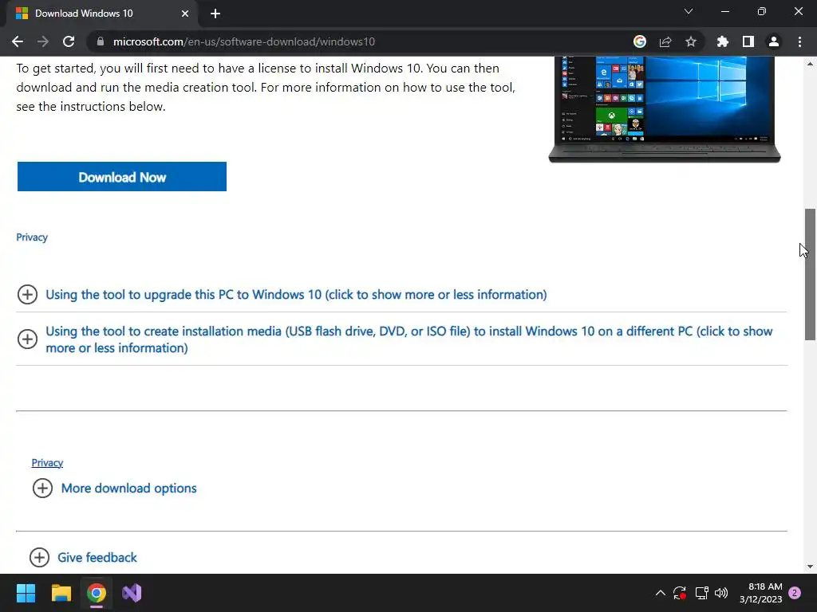Toggle the Chrome side panel

(748, 41)
